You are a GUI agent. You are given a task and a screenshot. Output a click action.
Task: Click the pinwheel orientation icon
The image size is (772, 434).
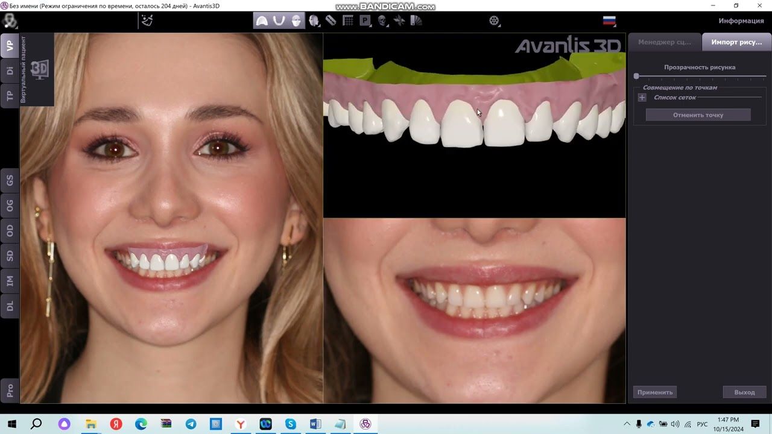pos(399,20)
